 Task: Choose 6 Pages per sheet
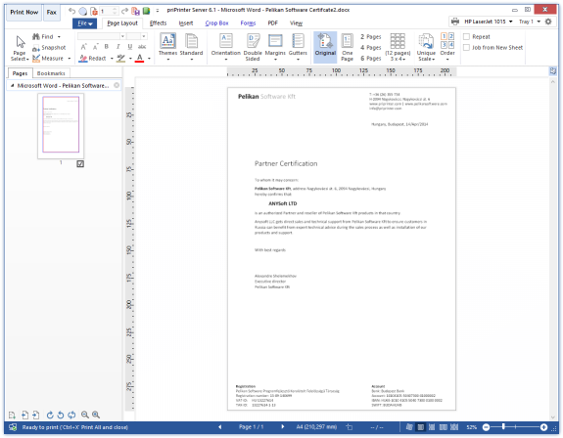(x=370, y=59)
